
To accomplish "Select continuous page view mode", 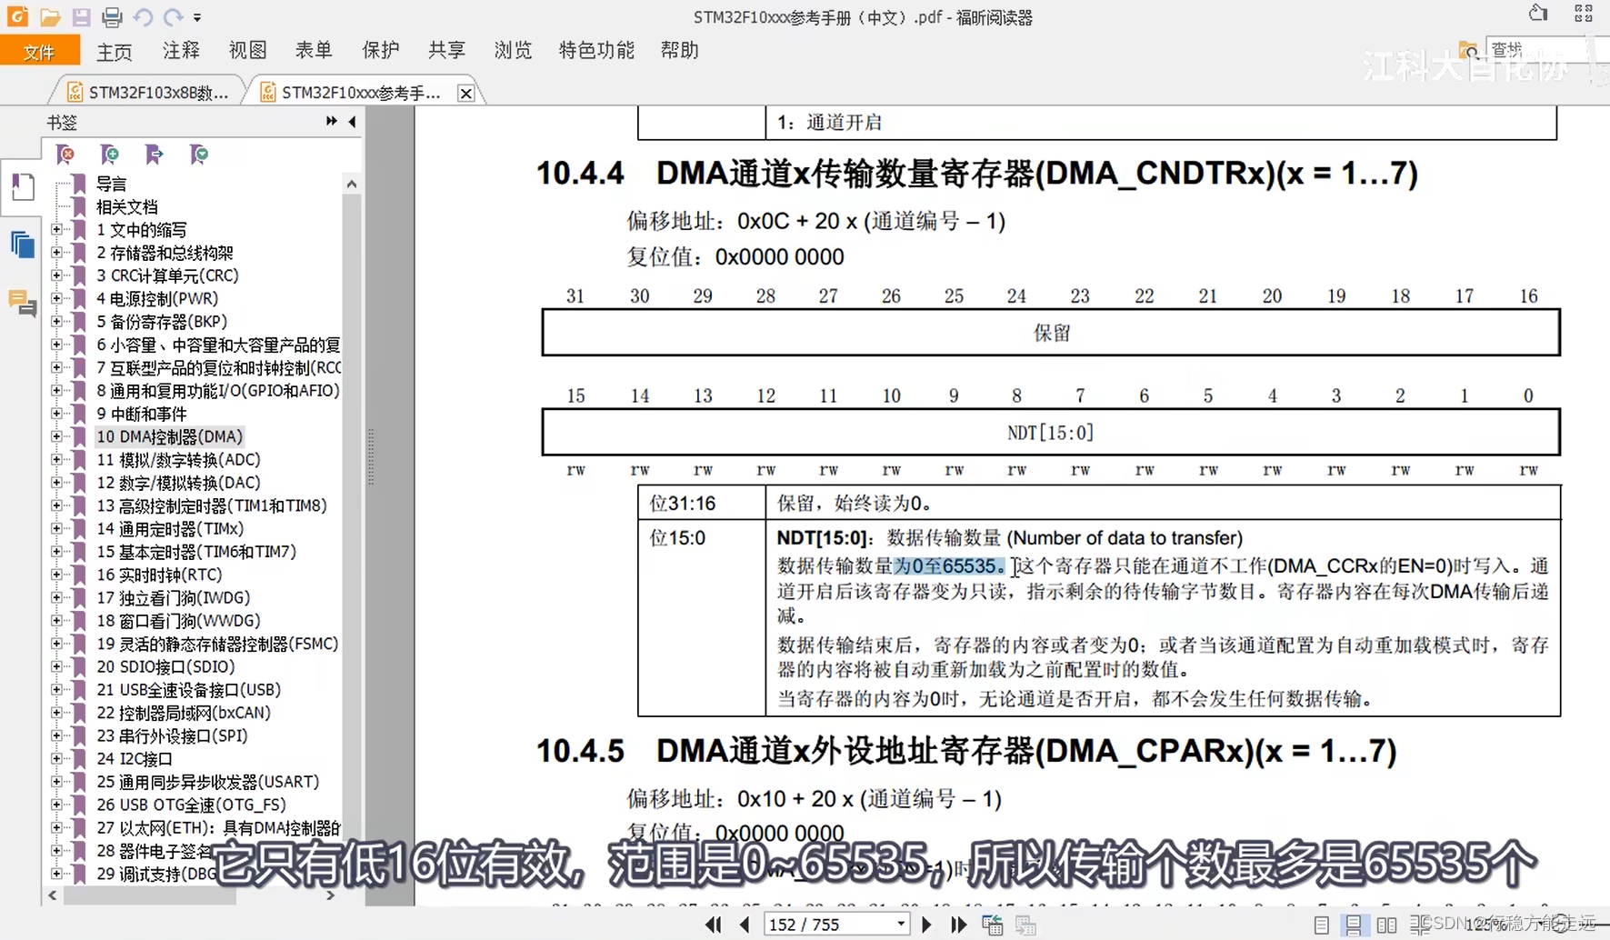I will coord(1354,925).
